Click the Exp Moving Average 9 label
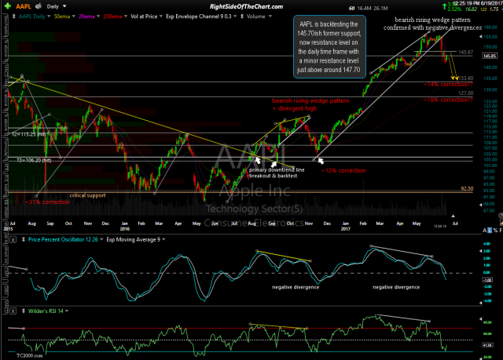Screen dimensions: 503x360 click(133, 239)
